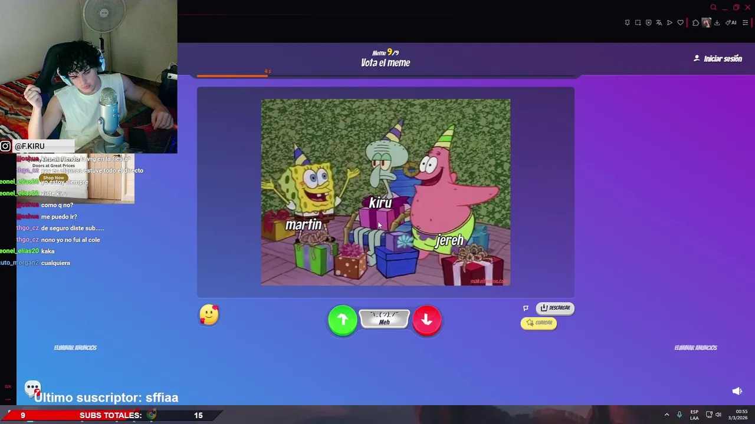Click the vote countdown progress bar
755x424 pixels.
pyautogui.click(x=386, y=76)
